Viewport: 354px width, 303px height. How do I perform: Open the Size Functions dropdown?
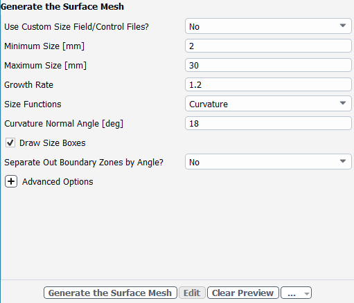(268, 104)
